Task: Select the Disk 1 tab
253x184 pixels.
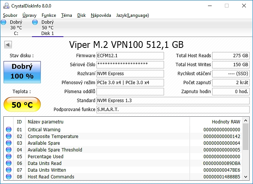Action: 48,28
